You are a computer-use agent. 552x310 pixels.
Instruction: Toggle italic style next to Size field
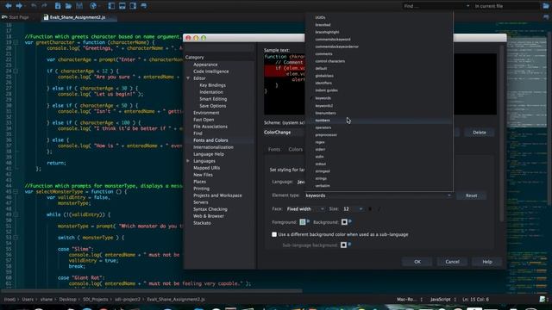click(x=379, y=208)
